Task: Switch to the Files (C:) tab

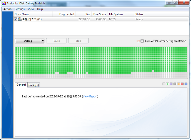Action: pos(33,85)
